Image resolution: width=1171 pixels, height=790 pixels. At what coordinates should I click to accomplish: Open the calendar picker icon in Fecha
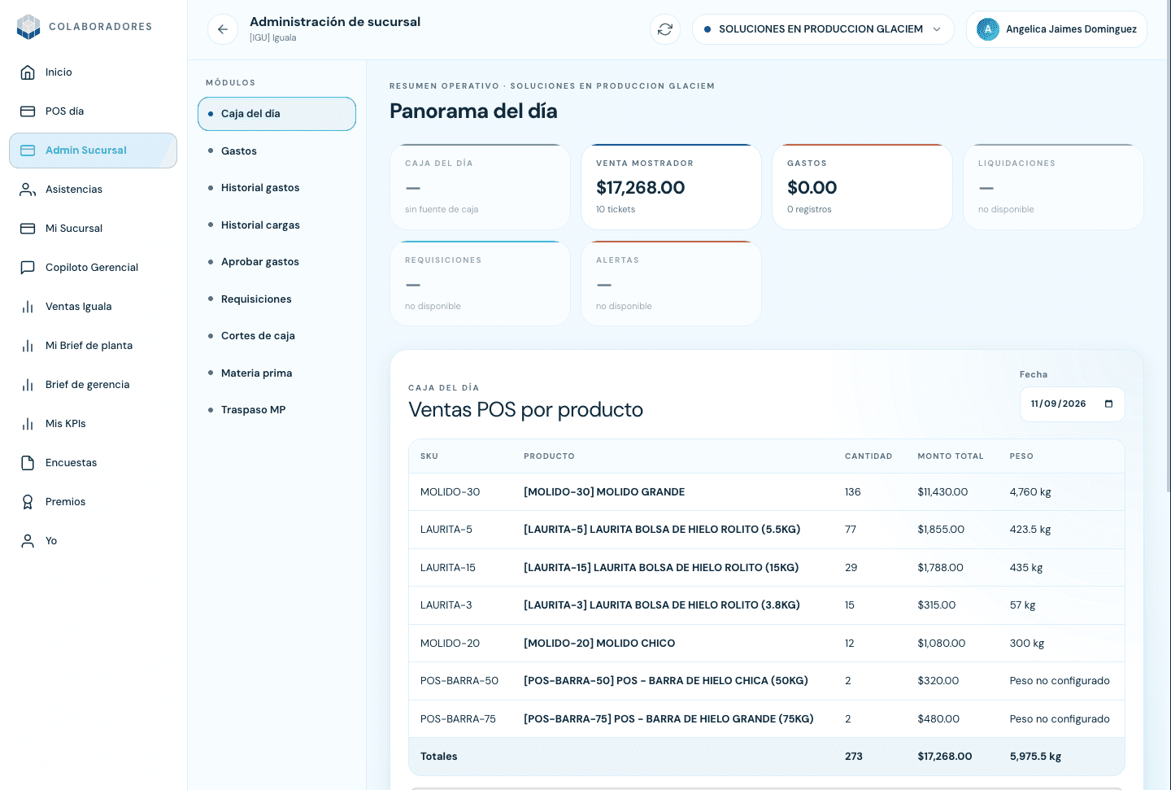1108,404
